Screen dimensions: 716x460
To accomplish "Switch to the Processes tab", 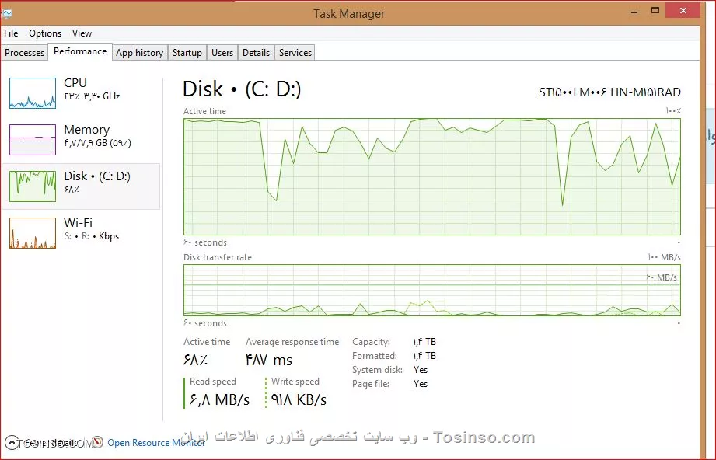I will pos(24,53).
